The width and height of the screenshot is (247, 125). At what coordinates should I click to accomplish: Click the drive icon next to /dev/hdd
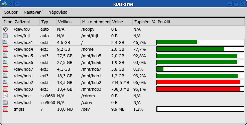pos(5,102)
